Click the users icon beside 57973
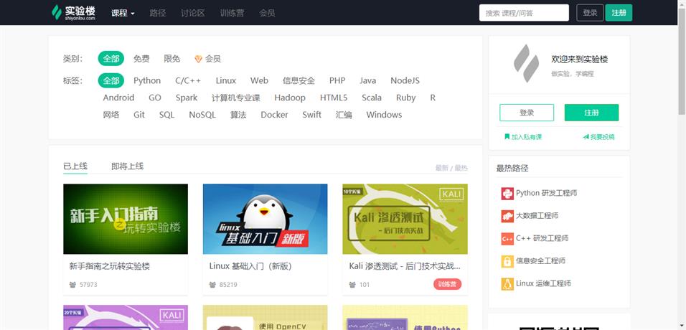 tap(72, 285)
